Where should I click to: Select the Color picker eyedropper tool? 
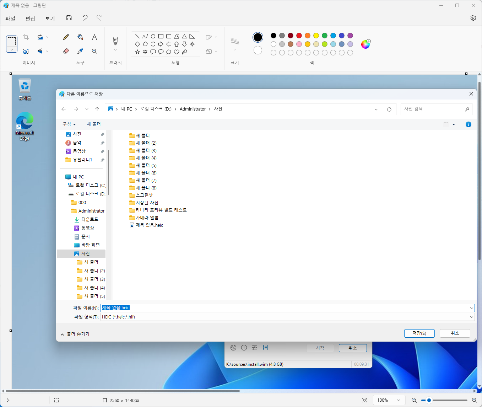coord(80,51)
